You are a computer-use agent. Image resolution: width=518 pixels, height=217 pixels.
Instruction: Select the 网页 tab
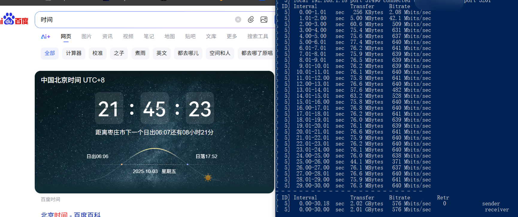pyautogui.click(x=66, y=36)
